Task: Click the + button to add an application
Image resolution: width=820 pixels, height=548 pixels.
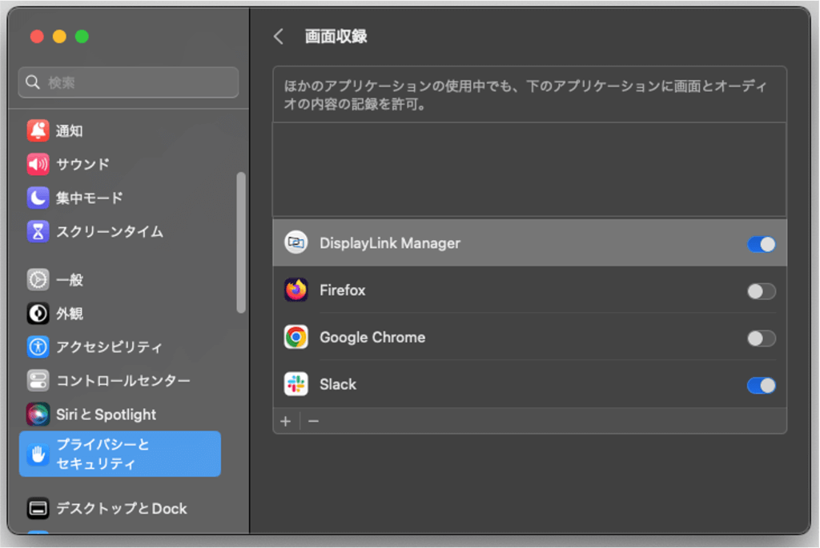Action: [286, 421]
